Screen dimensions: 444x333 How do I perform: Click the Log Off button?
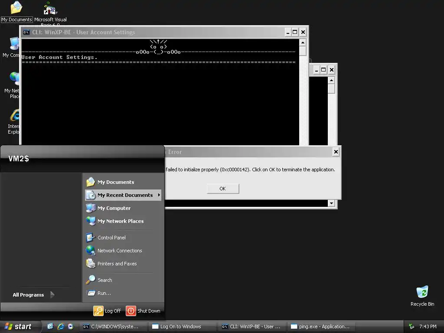107,310
